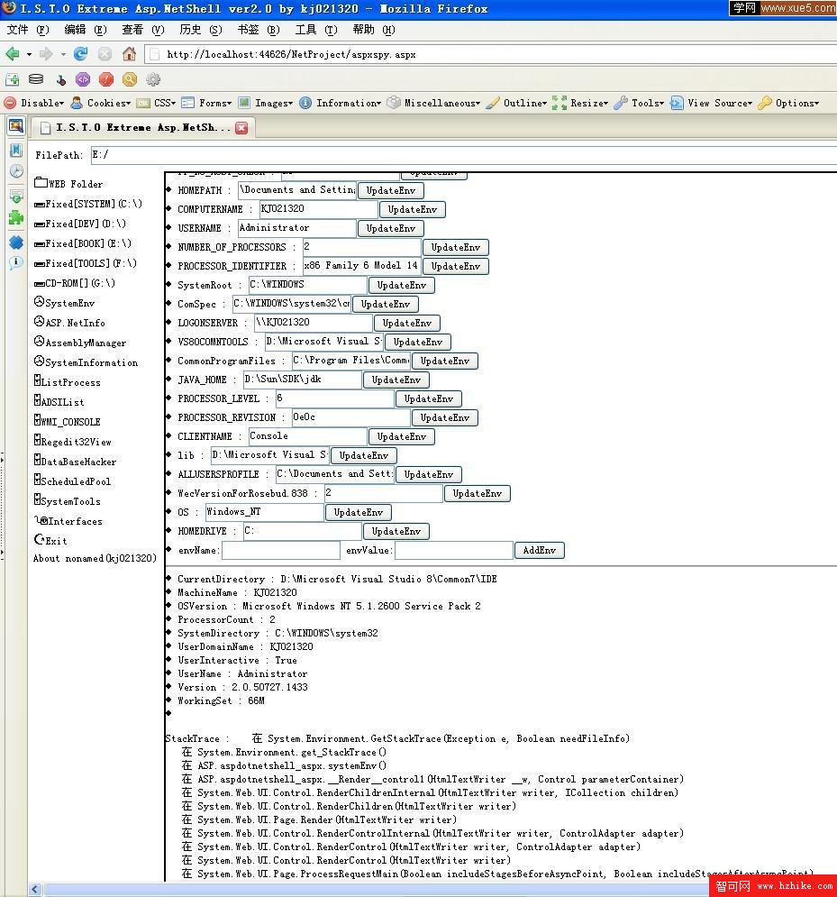Open the Cookies dropdown menu

point(101,103)
